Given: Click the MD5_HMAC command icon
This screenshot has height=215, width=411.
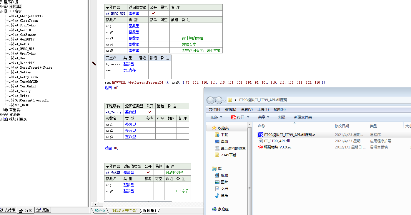Looking at the screenshot, I should point(11,105).
